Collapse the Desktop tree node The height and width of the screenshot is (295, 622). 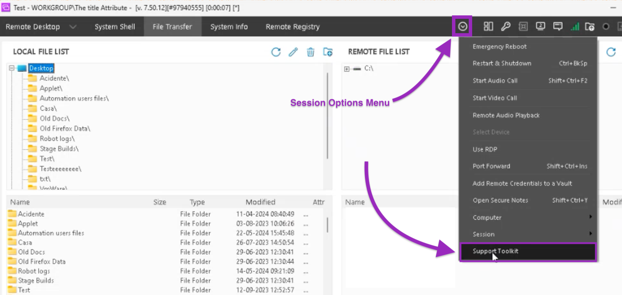(12, 68)
